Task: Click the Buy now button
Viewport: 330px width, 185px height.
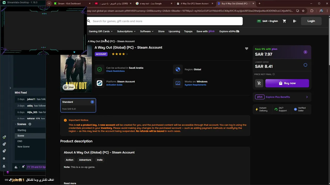Action: click(287, 83)
